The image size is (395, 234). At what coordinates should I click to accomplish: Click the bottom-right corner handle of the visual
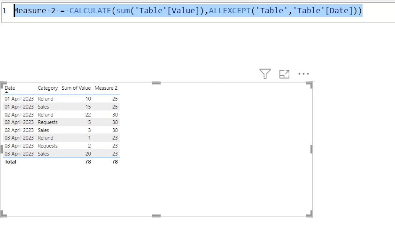click(310, 214)
